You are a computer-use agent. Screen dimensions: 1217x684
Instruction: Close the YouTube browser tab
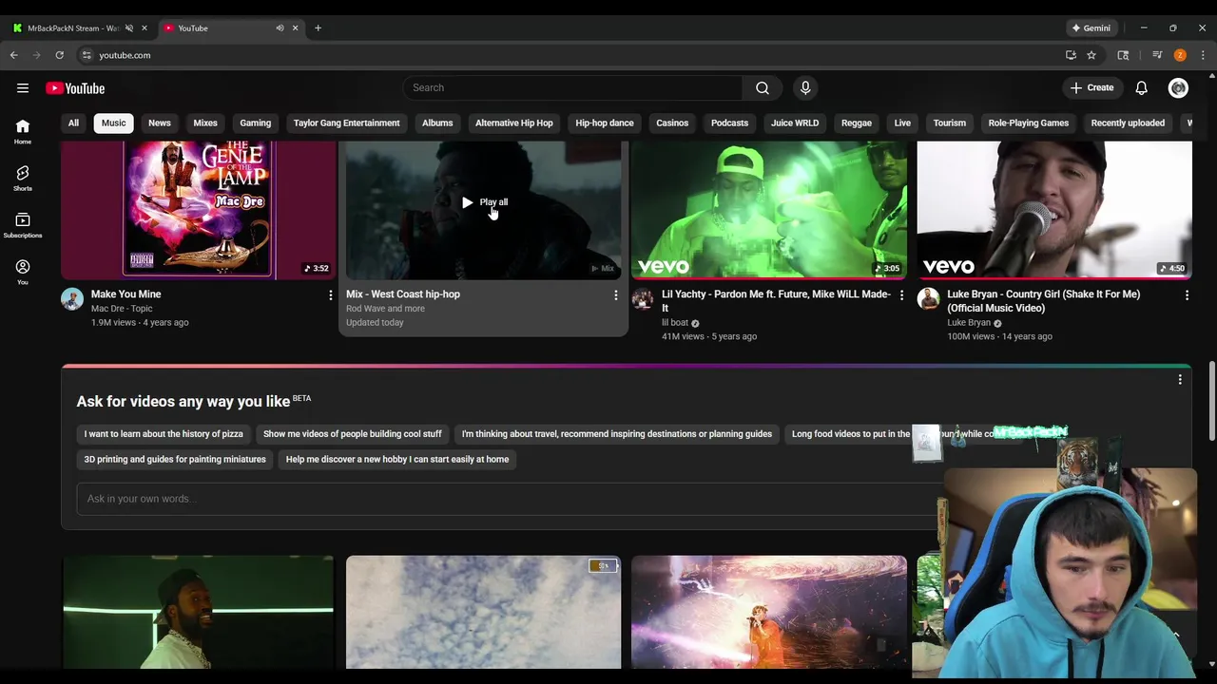tap(295, 28)
